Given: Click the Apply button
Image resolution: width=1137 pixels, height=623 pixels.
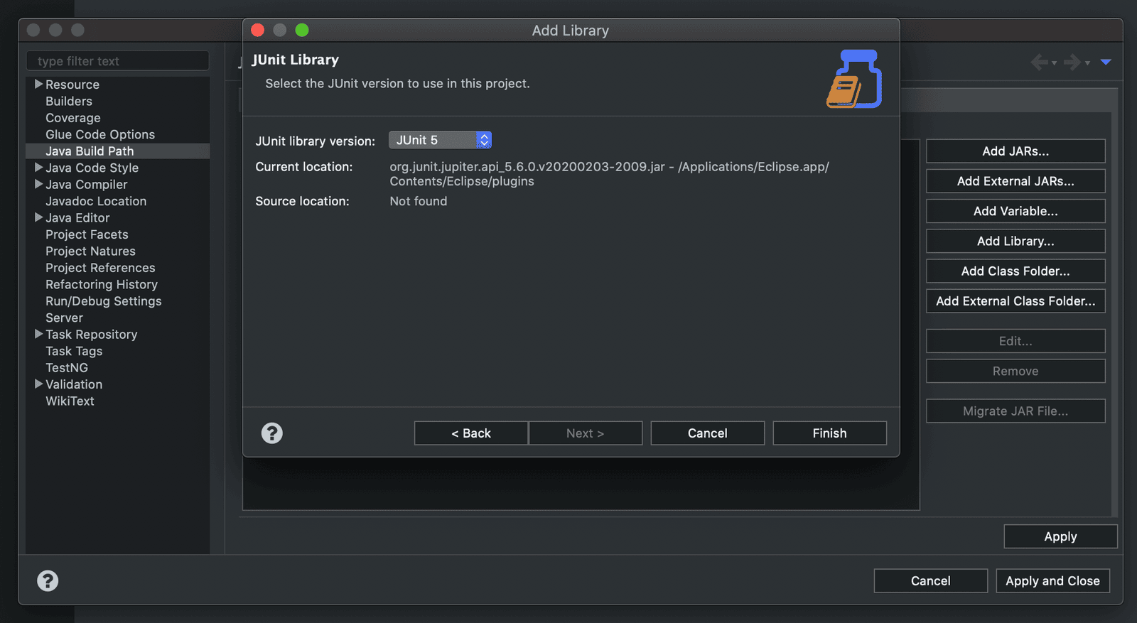Looking at the screenshot, I should (1060, 536).
